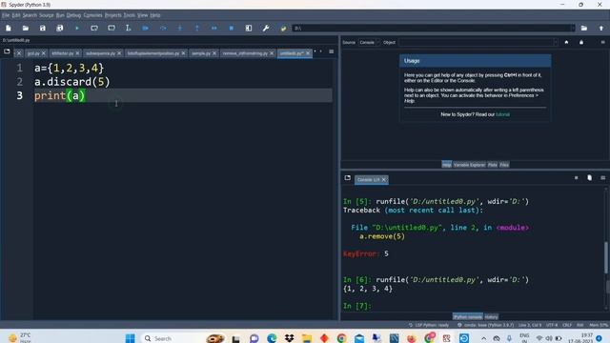Run the selection or current line
Image resolution: width=610 pixels, height=343 pixels.
point(129,28)
